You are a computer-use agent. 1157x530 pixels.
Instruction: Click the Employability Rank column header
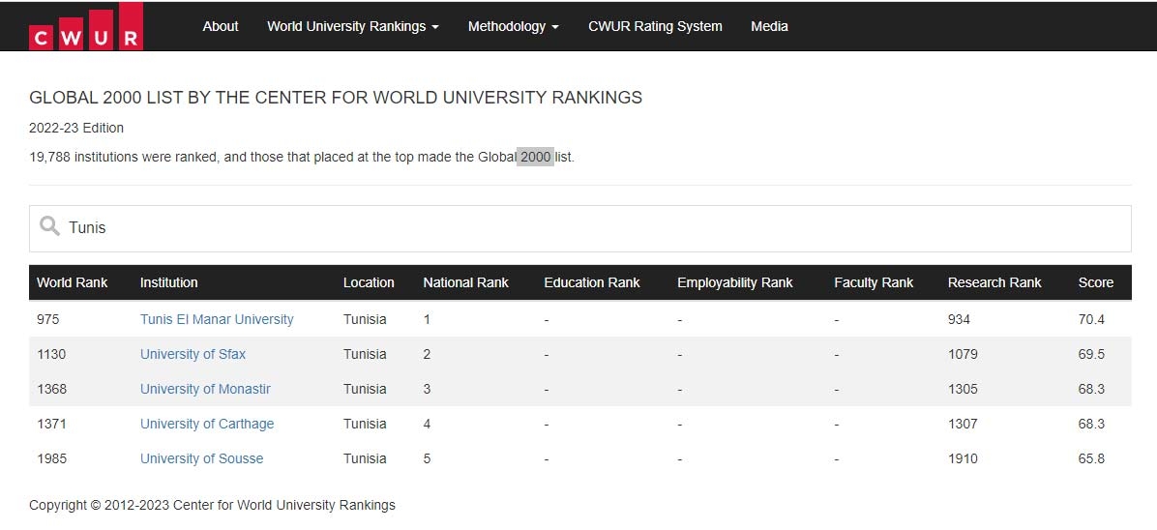pos(735,282)
